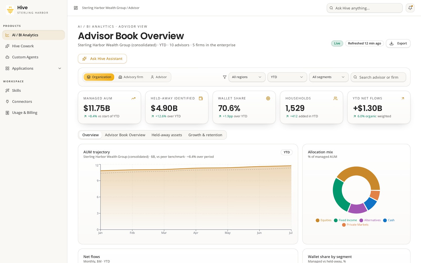Image resolution: width=421 pixels, height=263 pixels.
Task: Click the YTD badge on AUM trajectory
Action: pos(287,152)
